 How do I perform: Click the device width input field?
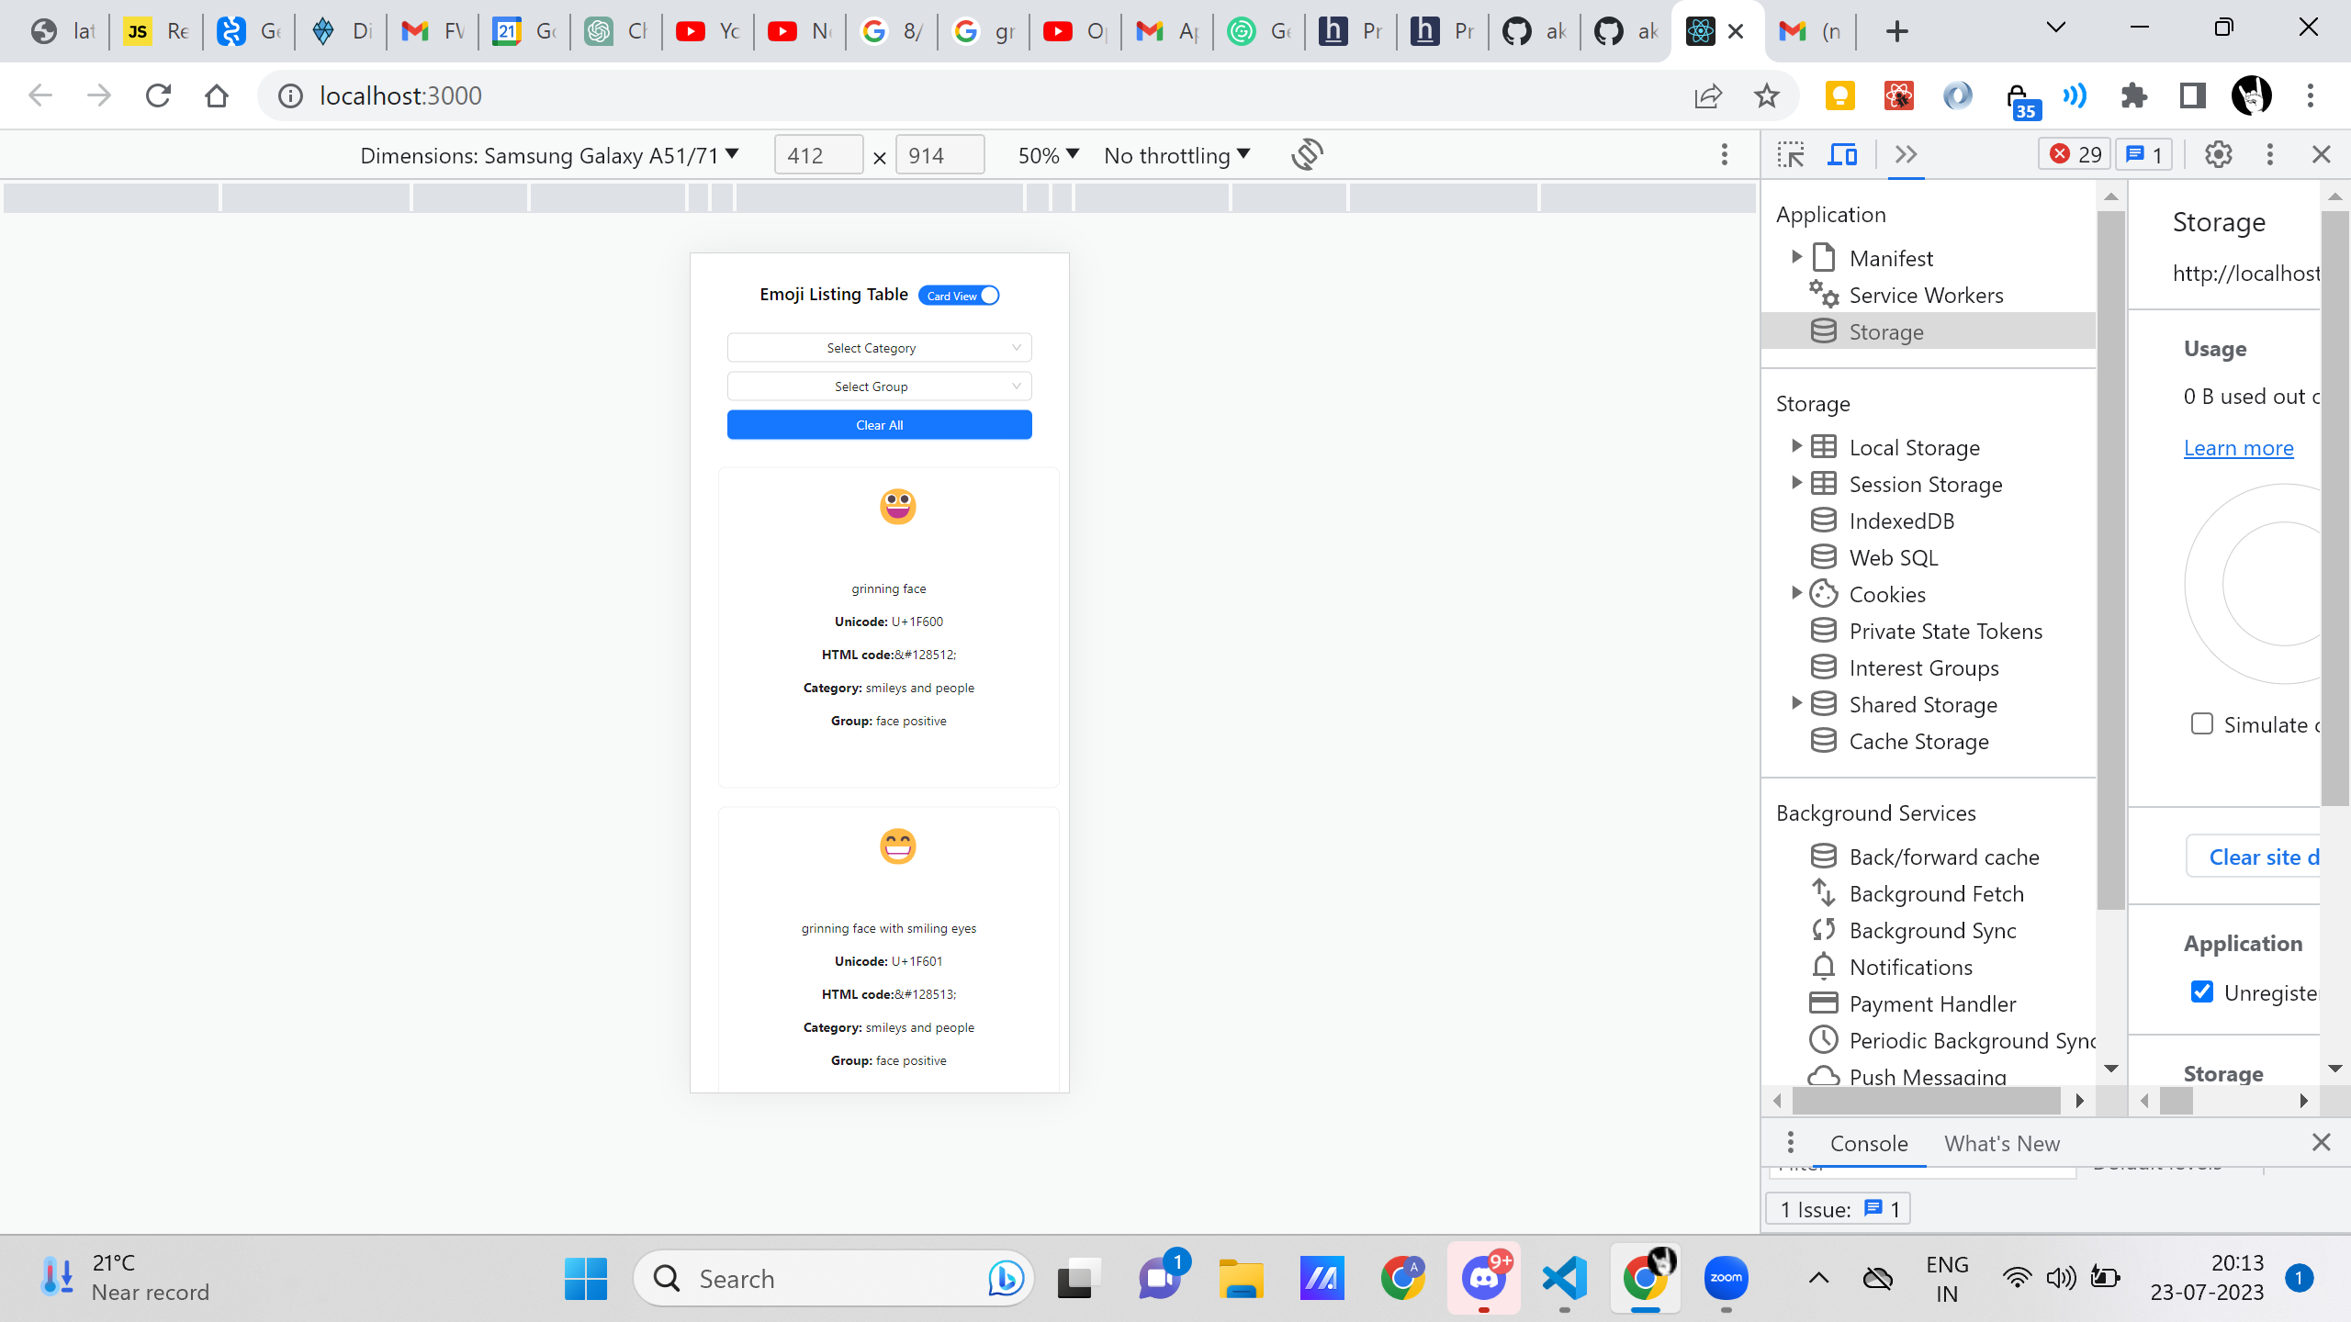[x=817, y=155]
